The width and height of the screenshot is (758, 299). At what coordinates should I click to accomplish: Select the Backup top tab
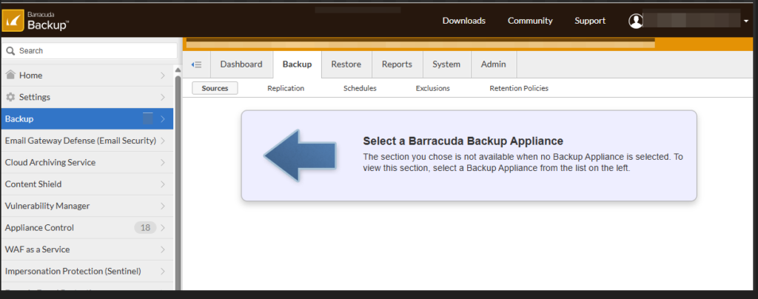[x=298, y=64]
